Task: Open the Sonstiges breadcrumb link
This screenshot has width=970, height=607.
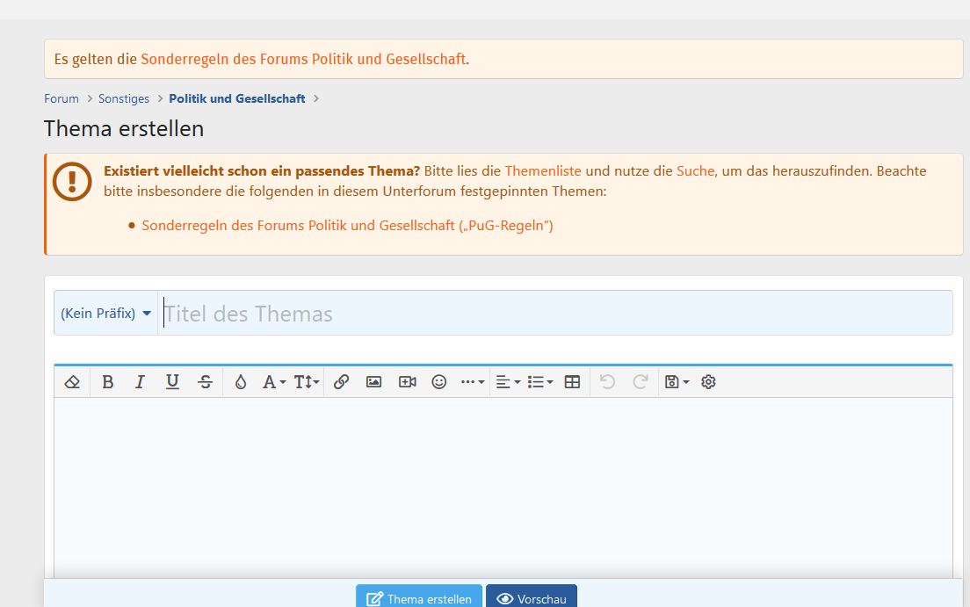Action: pos(124,98)
